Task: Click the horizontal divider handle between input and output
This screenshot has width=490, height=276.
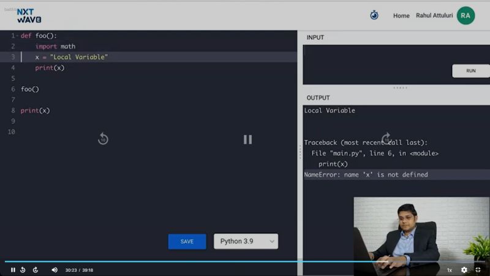Action: [400, 88]
